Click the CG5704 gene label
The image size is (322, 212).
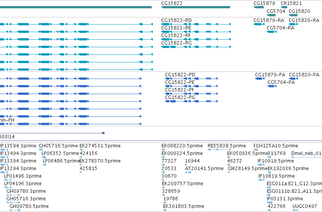point(276,11)
